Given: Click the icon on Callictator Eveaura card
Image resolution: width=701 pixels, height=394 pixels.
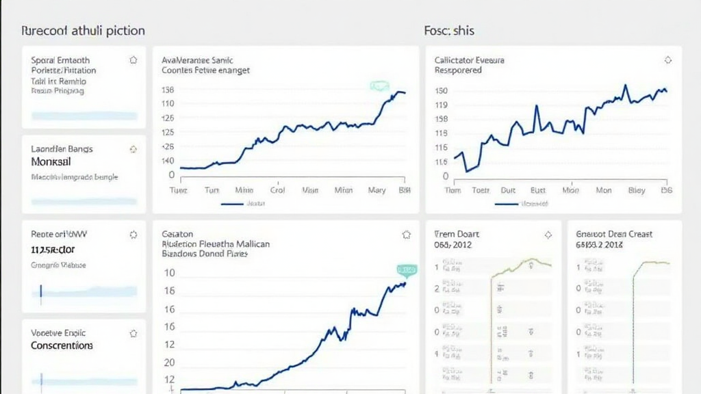Looking at the screenshot, I should click(668, 60).
